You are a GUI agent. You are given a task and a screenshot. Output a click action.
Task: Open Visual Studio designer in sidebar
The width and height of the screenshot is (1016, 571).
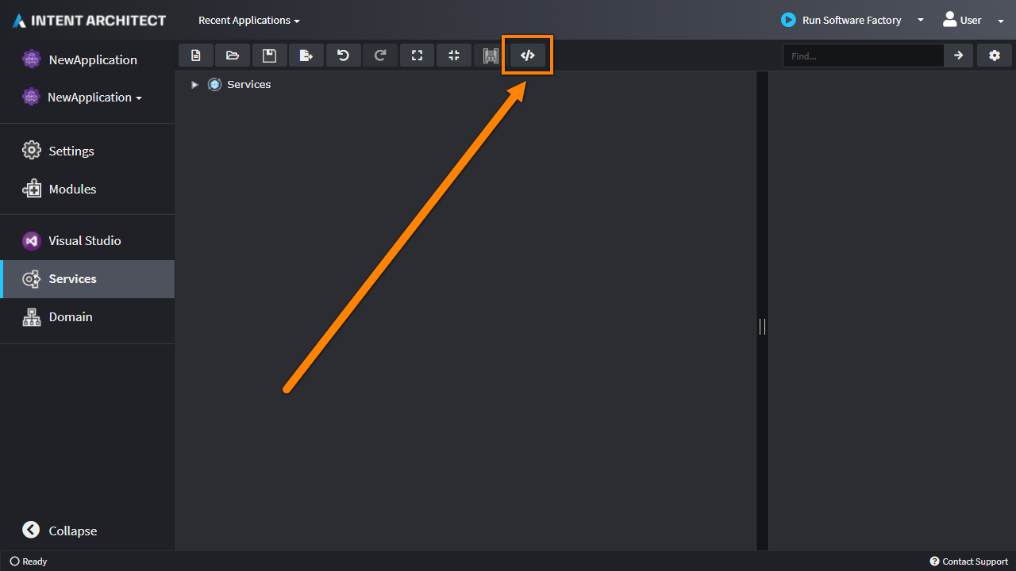click(x=84, y=241)
